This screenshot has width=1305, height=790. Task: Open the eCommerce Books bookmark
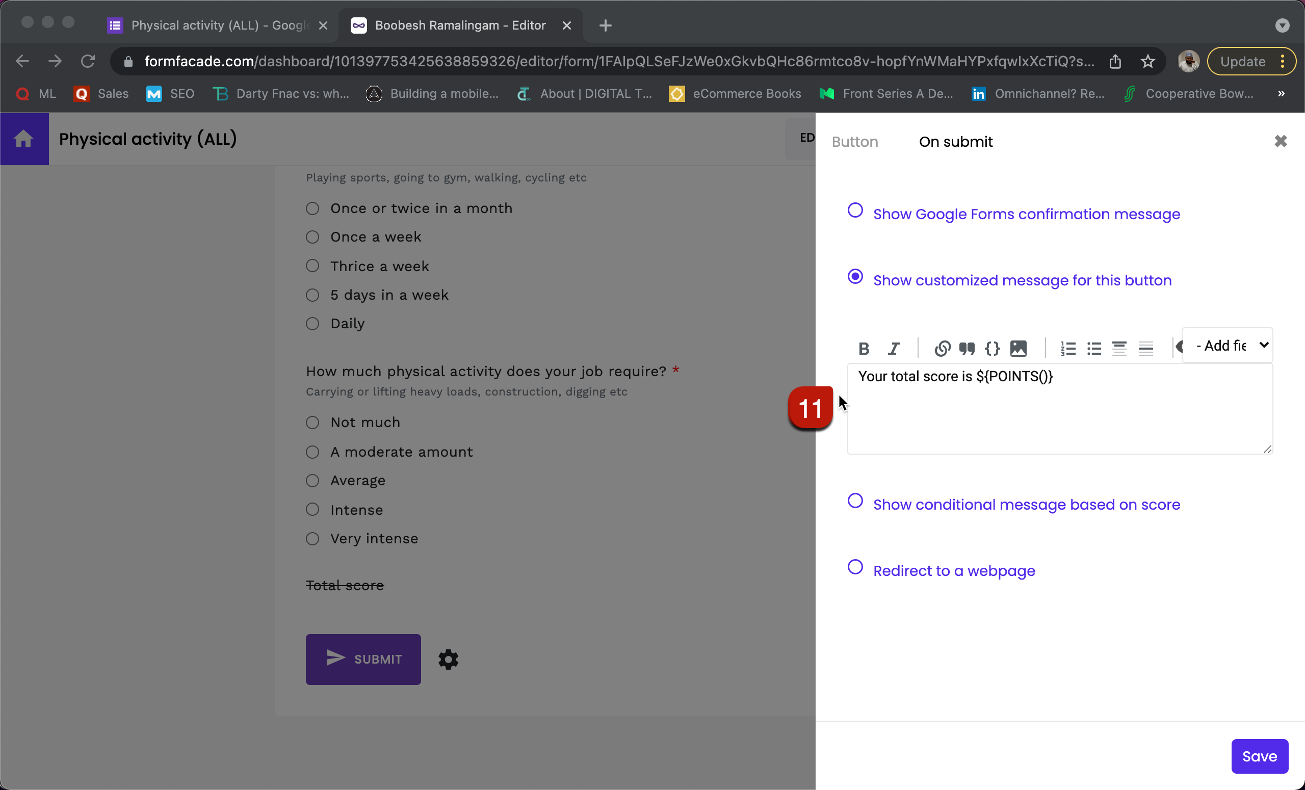pos(747,94)
